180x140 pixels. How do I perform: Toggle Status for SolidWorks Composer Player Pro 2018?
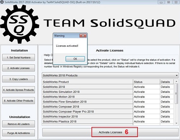(147, 112)
